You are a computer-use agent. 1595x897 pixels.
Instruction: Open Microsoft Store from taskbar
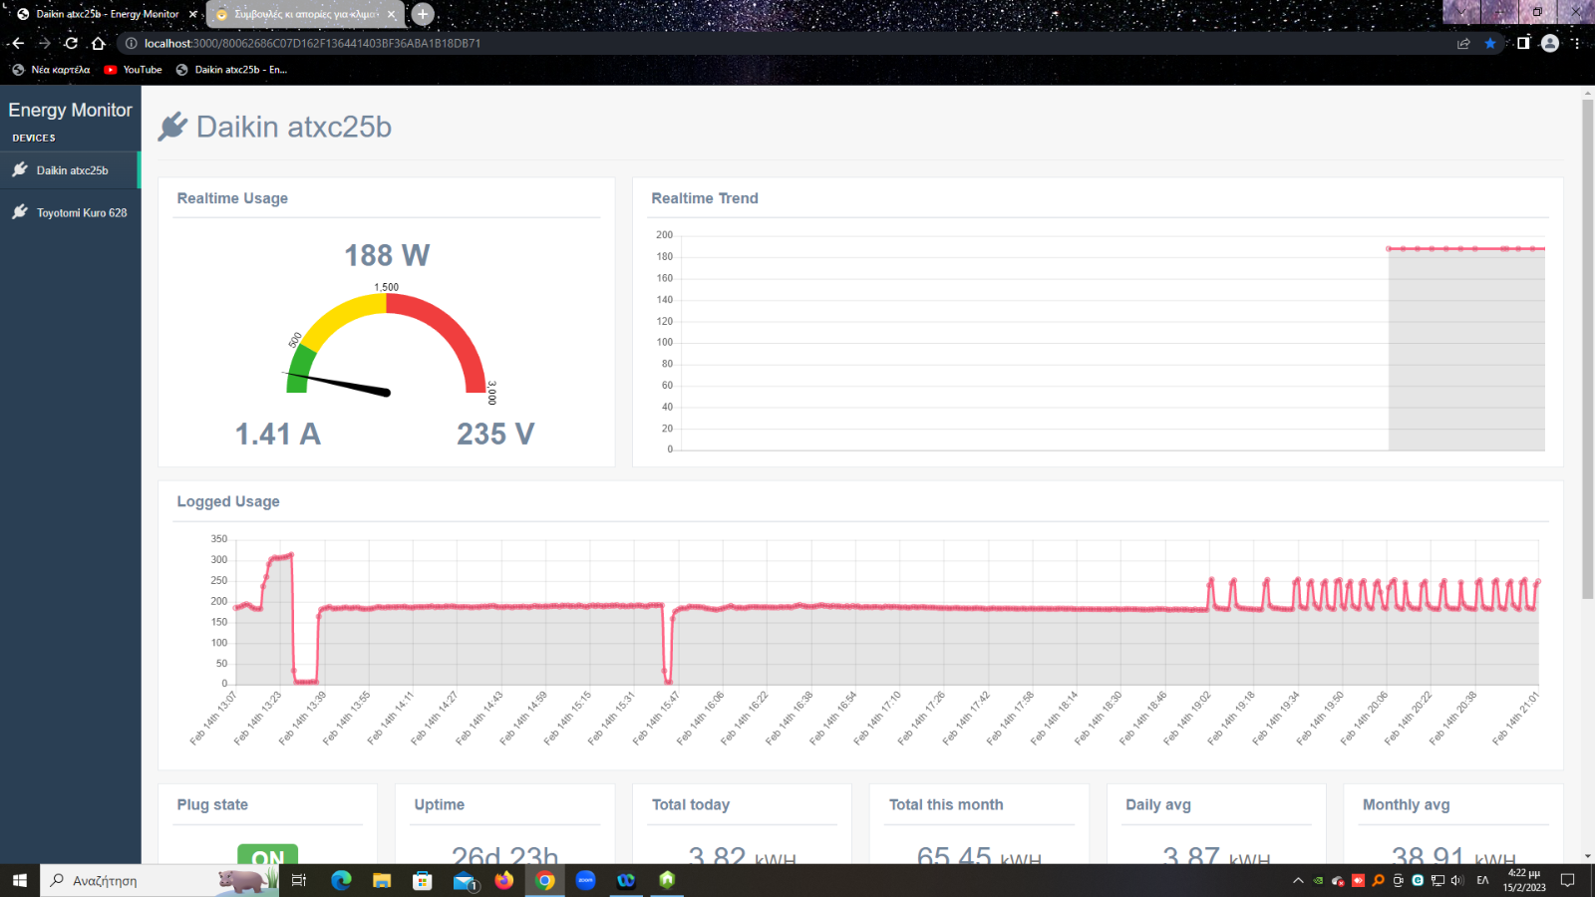423,880
